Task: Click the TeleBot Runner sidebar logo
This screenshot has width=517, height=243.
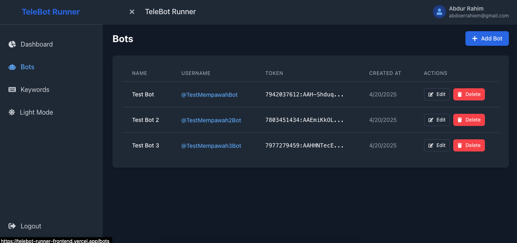Action: (x=51, y=12)
